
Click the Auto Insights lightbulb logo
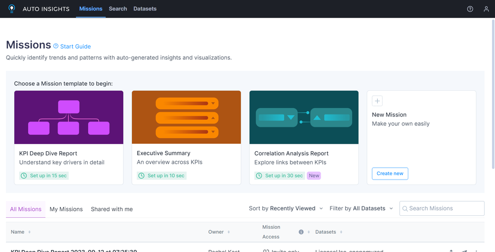12,9
